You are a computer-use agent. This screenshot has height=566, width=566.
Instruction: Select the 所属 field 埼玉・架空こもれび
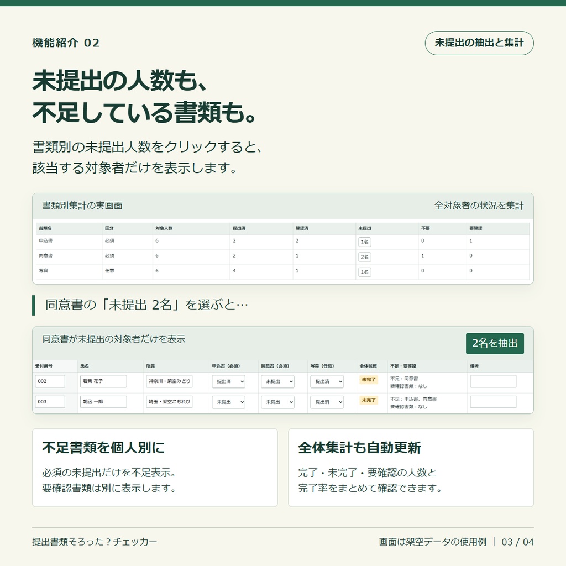(169, 402)
